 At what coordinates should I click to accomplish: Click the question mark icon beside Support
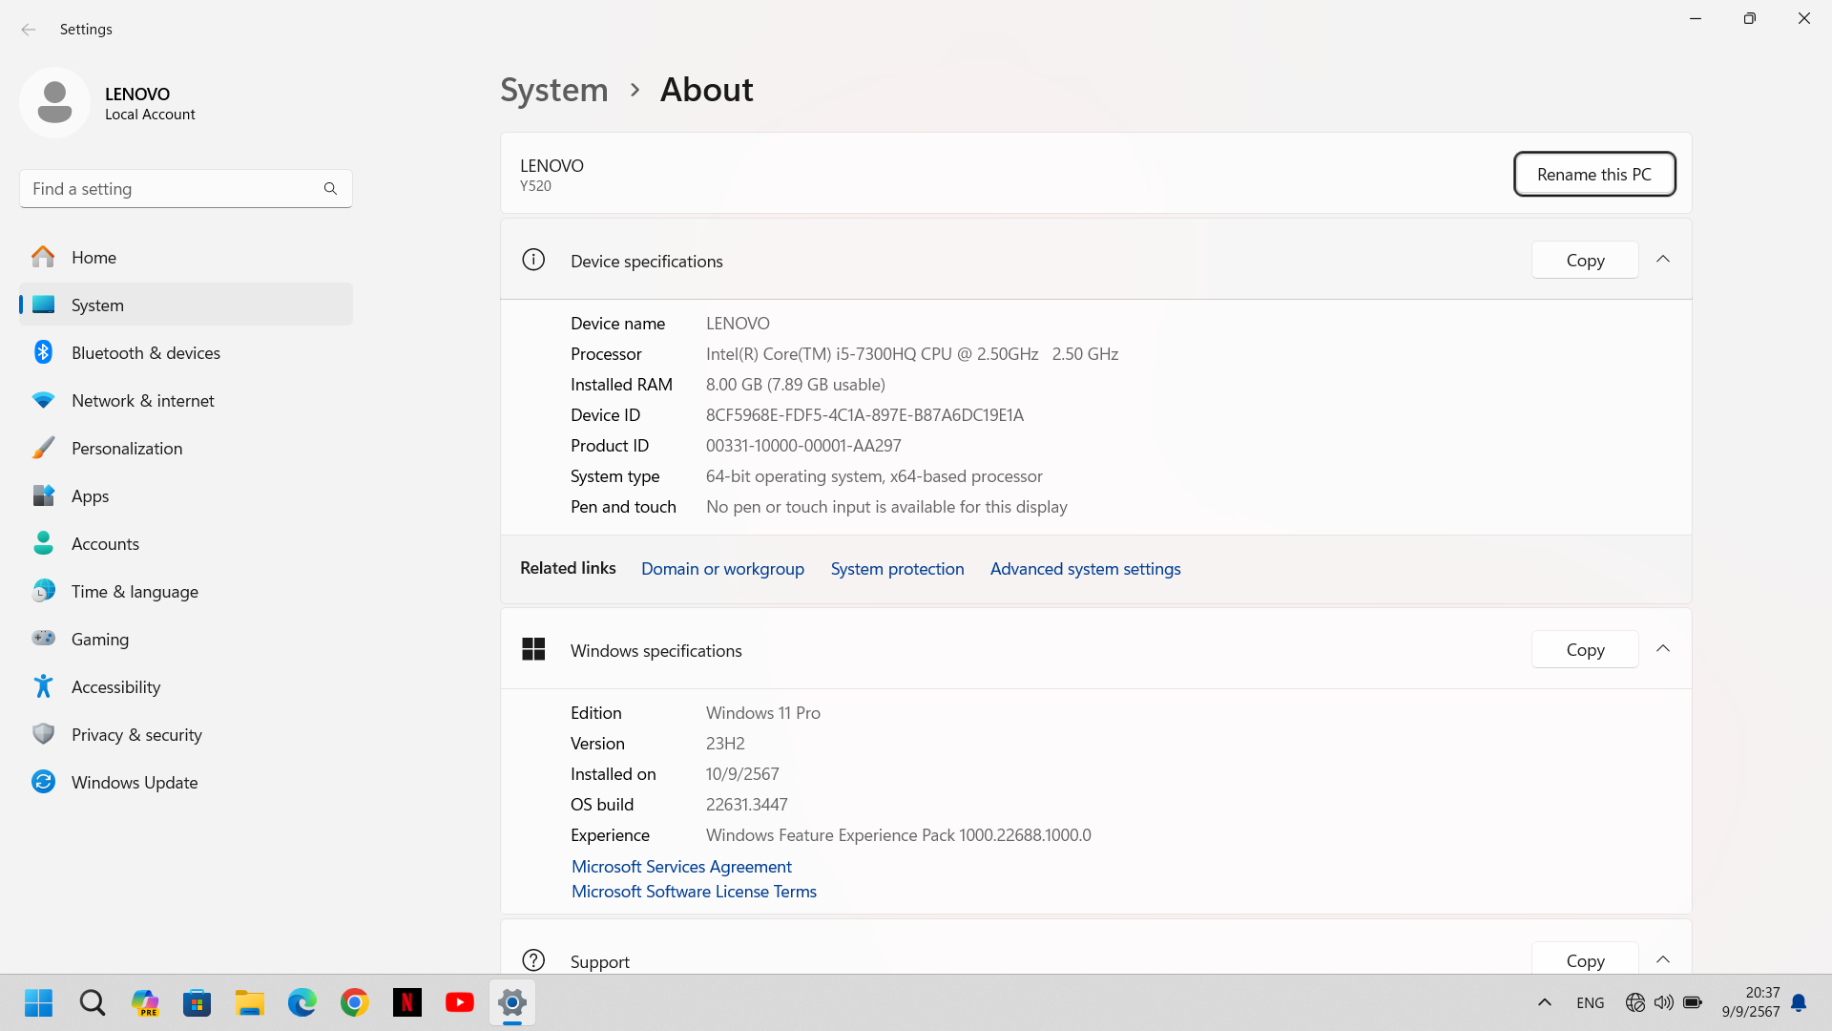click(x=533, y=960)
